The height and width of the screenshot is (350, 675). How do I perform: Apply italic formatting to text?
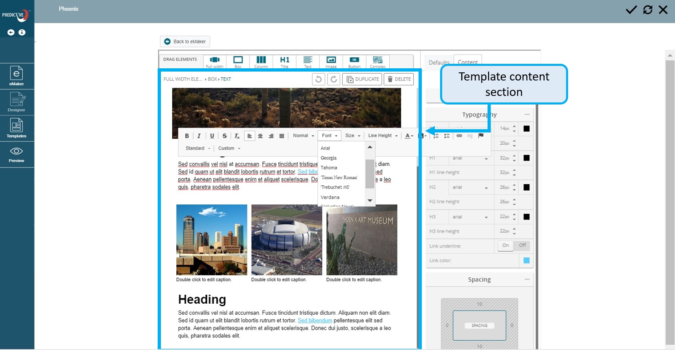[x=199, y=136]
